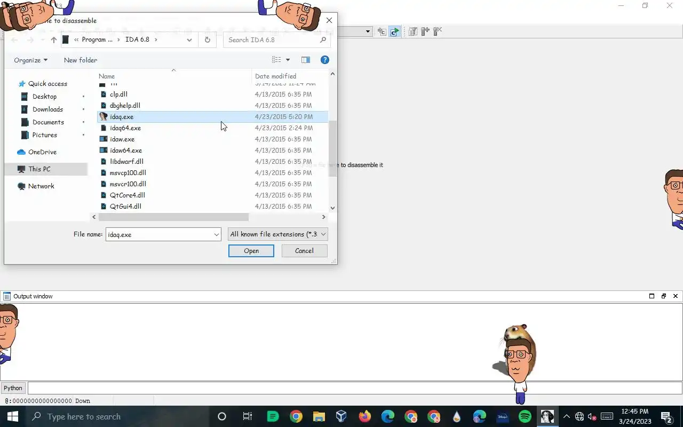Viewport: 683px width, 427px height.
Task: Click the change view icon
Action: [276, 60]
